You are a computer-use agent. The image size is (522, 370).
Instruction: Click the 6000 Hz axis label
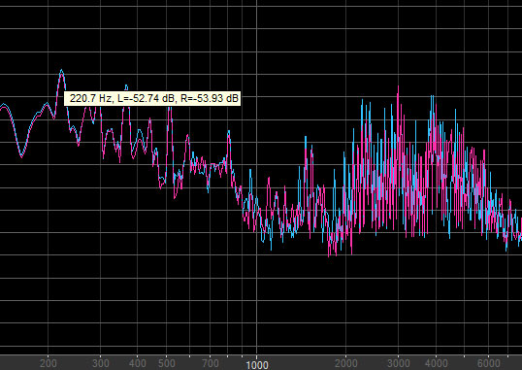pos(488,363)
